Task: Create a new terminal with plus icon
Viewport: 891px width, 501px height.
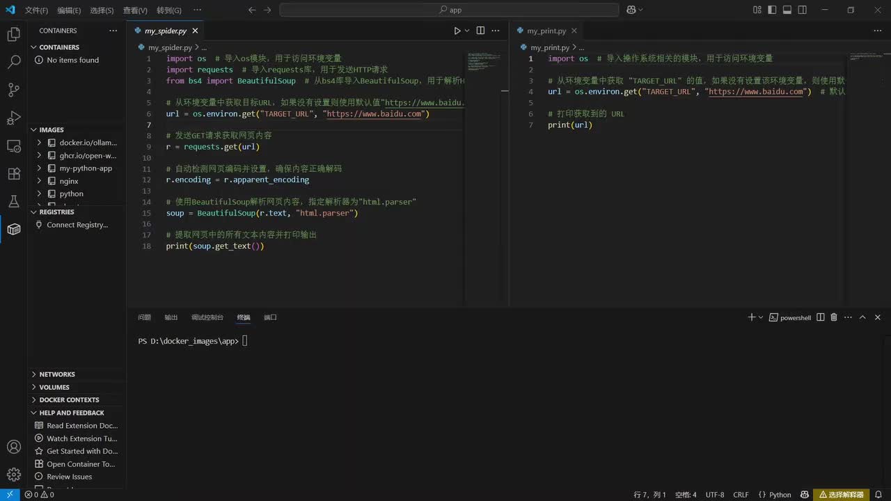Action: tap(751, 317)
